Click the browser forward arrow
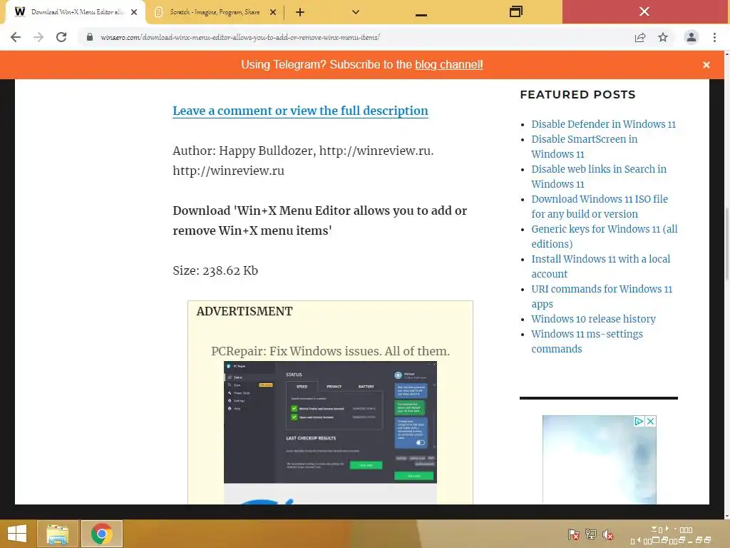The image size is (730, 548). [38, 37]
